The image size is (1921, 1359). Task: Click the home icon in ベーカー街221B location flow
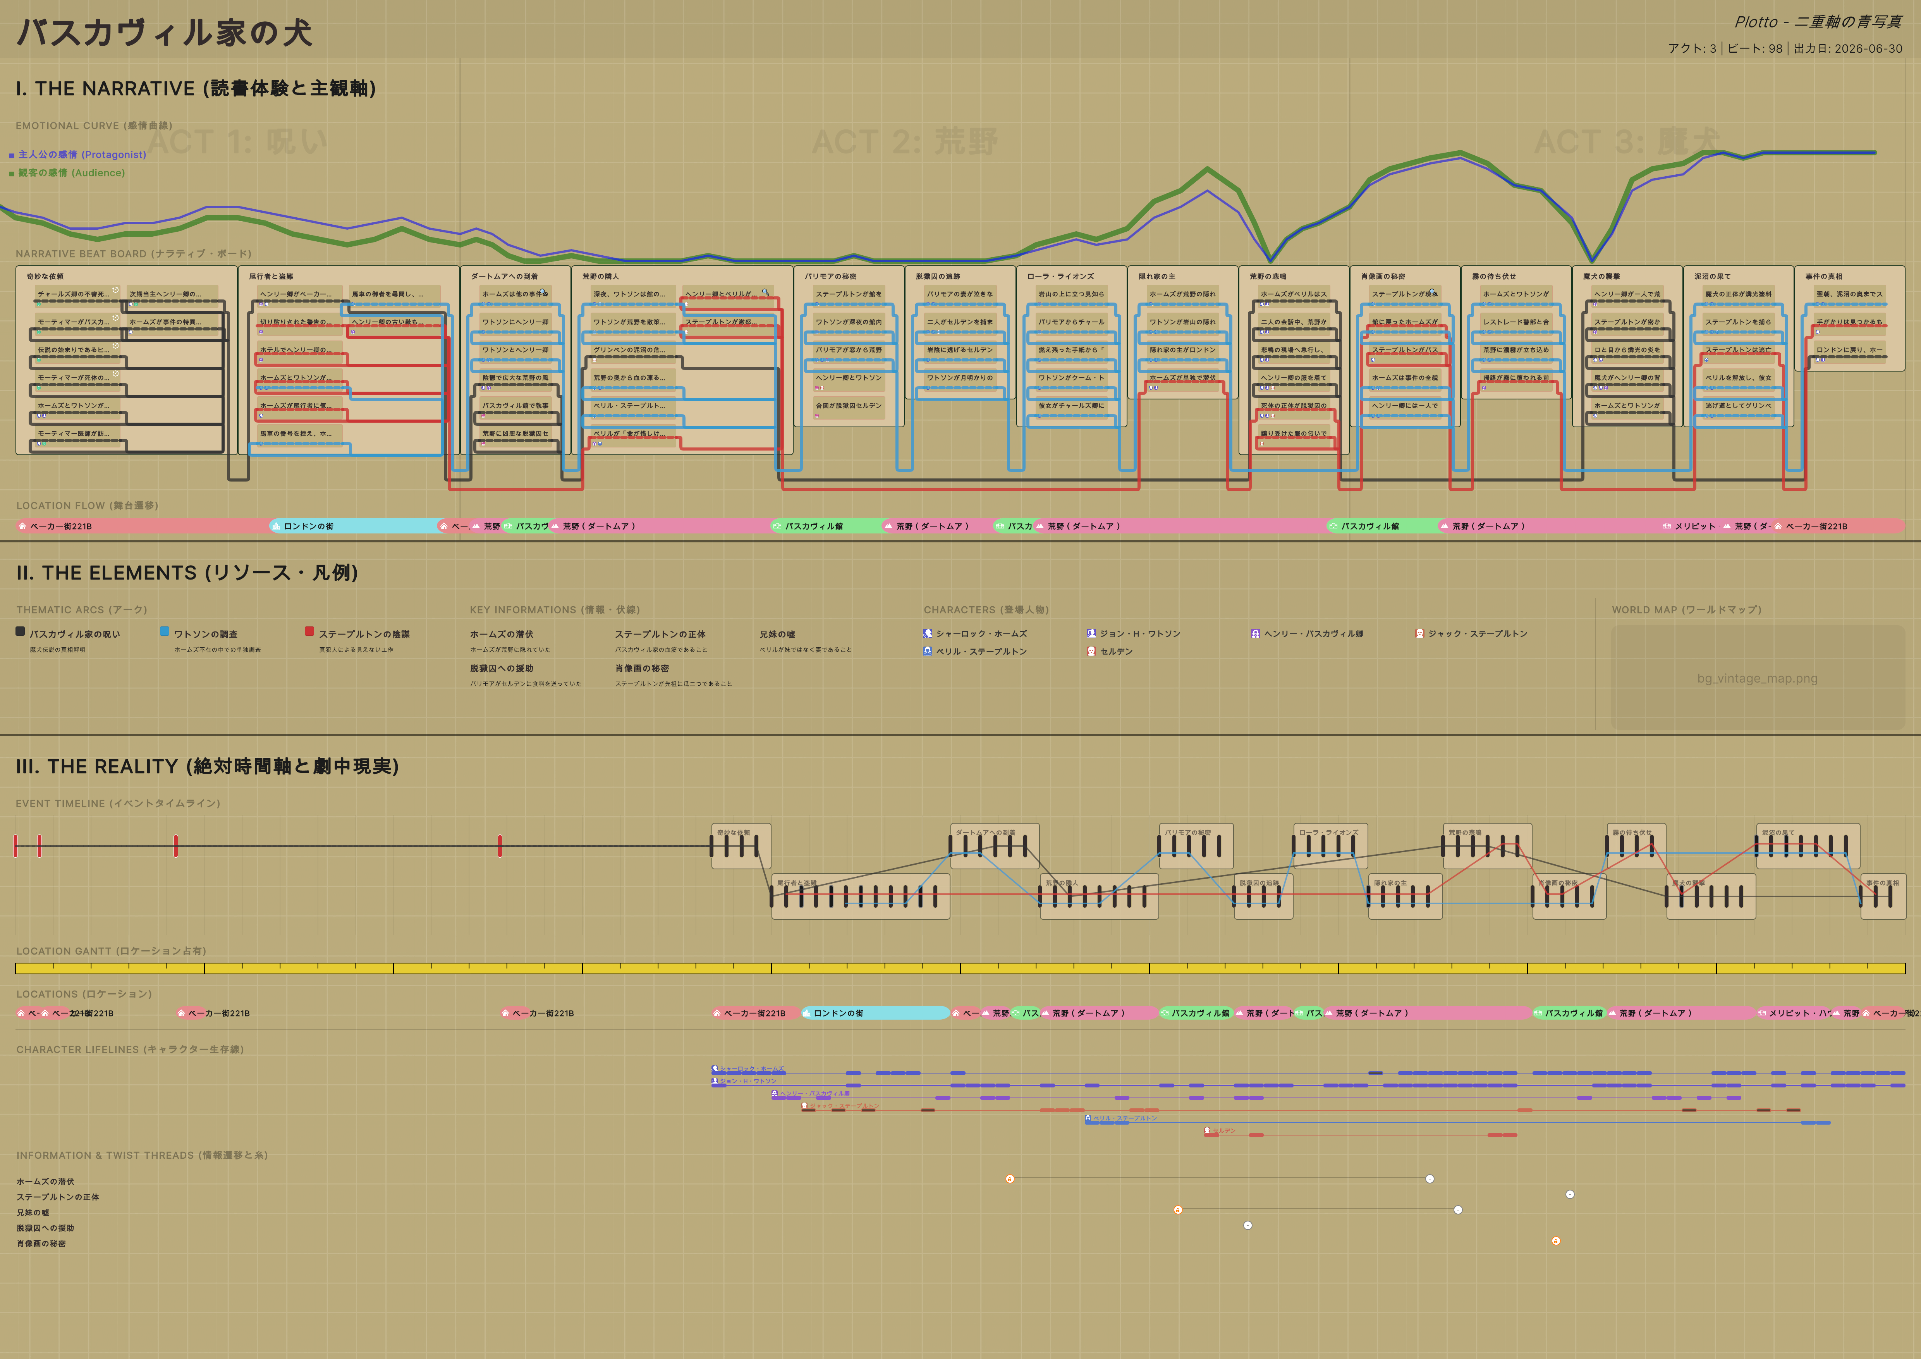tap(22, 526)
